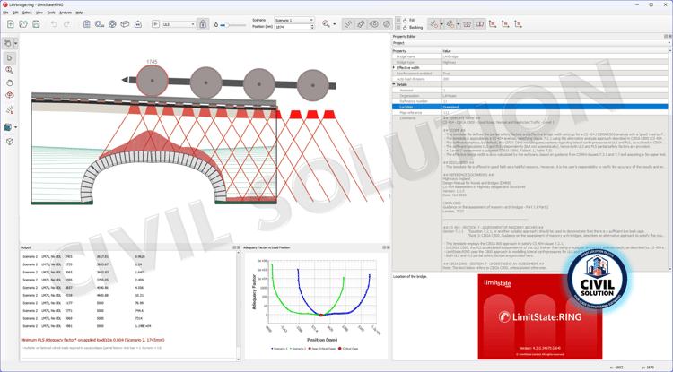Click the sidebar load dispersion icon

(10, 110)
